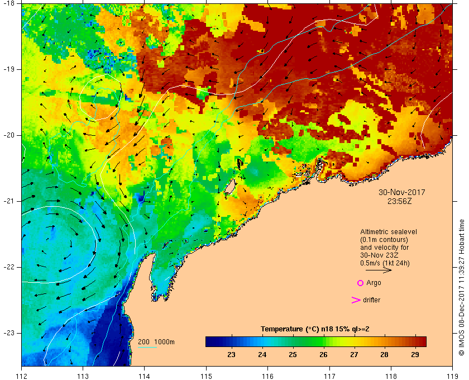The width and height of the screenshot is (469, 380).
Task: Click the elongated white-outlined island near 115.4, -20.8
Action: (x=230, y=187)
